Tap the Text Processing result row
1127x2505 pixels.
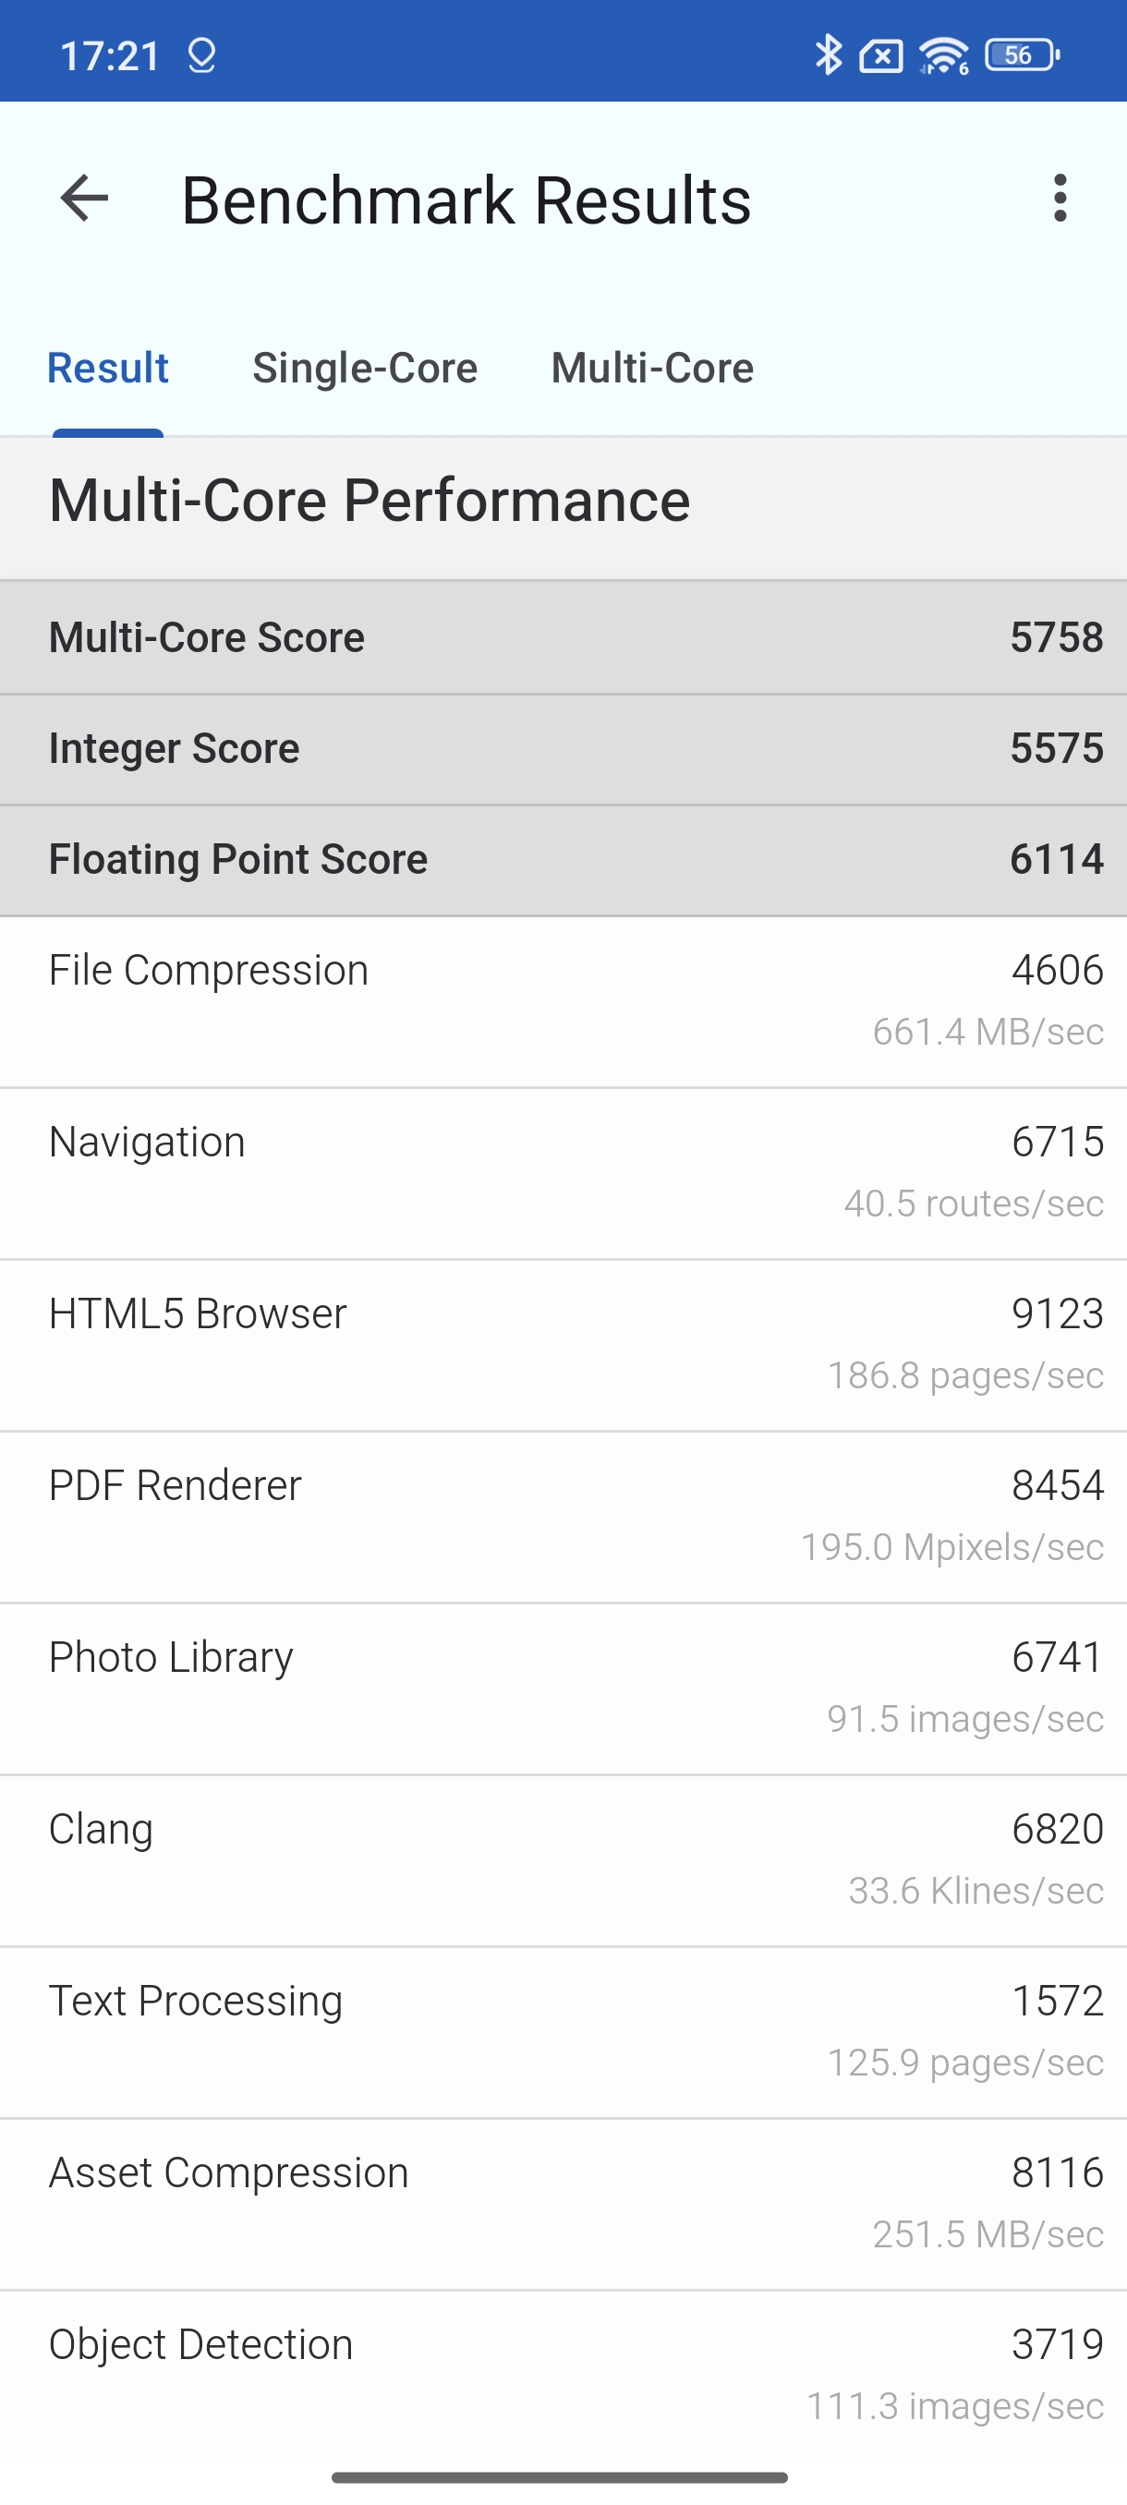[564, 2032]
